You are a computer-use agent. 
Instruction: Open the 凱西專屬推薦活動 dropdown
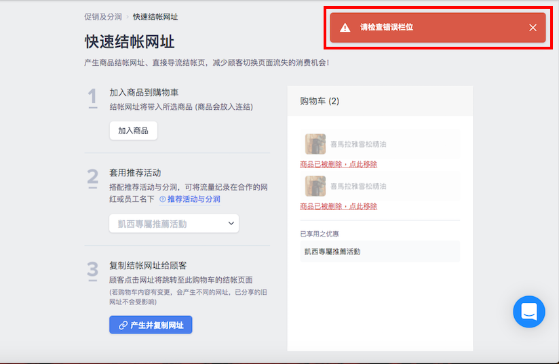click(174, 224)
